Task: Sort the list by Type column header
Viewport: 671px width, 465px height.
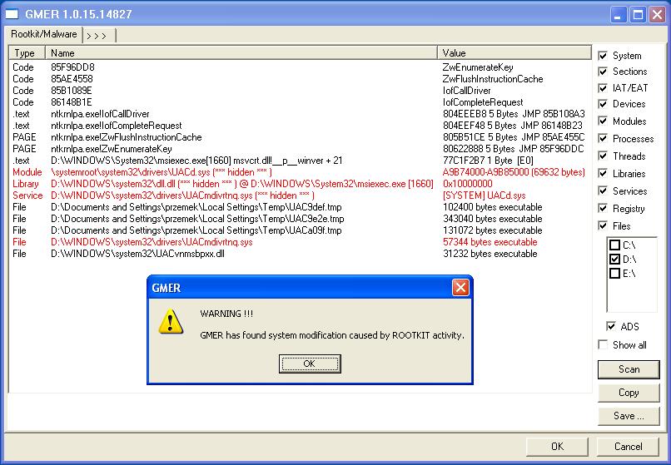Action: click(x=27, y=53)
